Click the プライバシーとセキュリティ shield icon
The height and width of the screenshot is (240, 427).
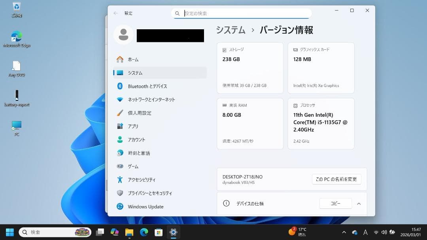click(x=120, y=193)
